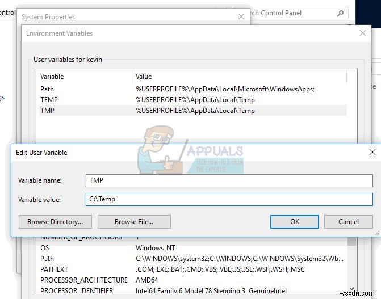Image resolution: width=381 pixels, height=299 pixels.
Task: Click the system variables list scrollbar thumb
Action: point(351,241)
